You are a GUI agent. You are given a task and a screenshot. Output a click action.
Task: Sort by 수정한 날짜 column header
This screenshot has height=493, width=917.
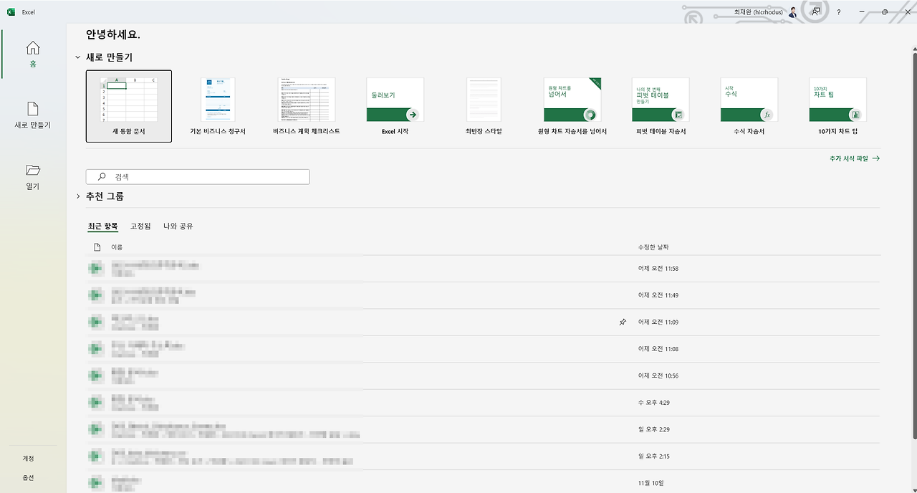tap(653, 247)
